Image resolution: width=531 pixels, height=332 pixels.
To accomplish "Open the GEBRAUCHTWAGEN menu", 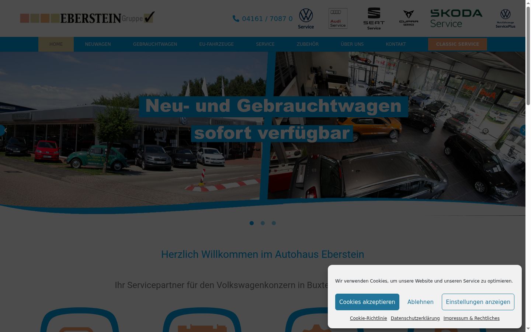I will [x=155, y=44].
